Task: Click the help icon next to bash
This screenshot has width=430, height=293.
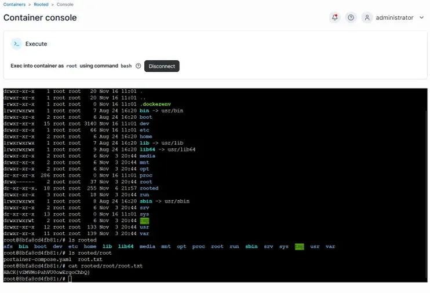Action: coord(138,66)
